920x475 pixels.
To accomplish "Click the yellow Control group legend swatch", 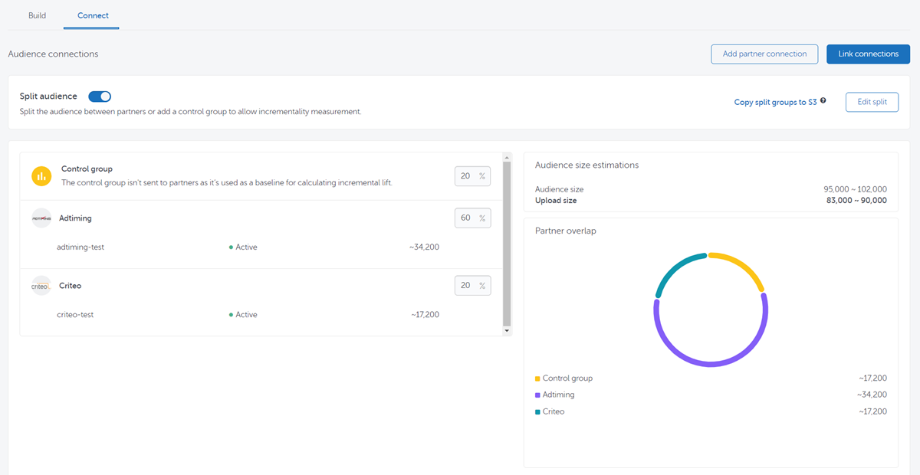I will pos(537,378).
